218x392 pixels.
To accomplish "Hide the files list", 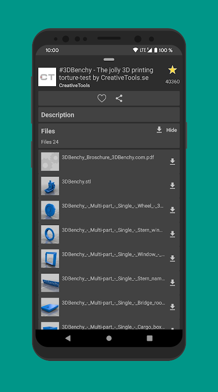I will (172, 130).
